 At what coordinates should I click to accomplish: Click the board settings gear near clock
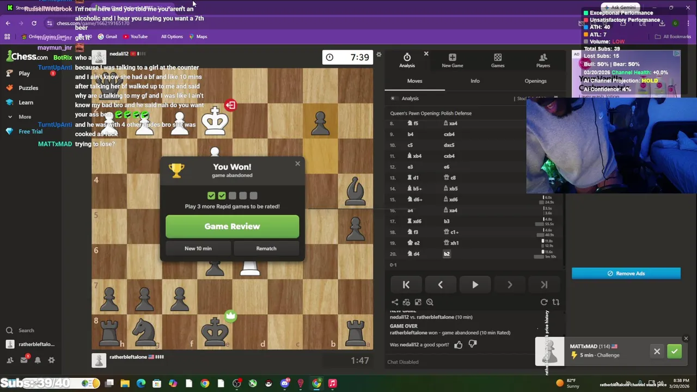pyautogui.click(x=378, y=54)
